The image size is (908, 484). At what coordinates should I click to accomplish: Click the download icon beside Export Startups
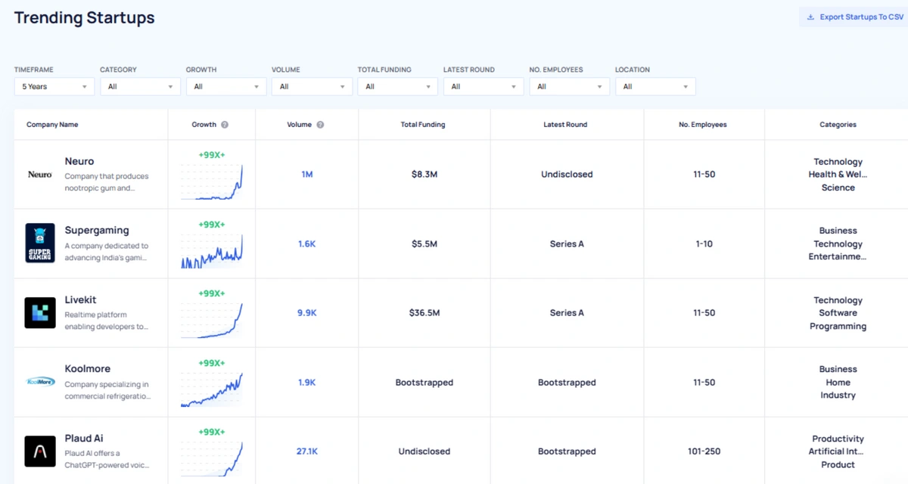pos(810,17)
